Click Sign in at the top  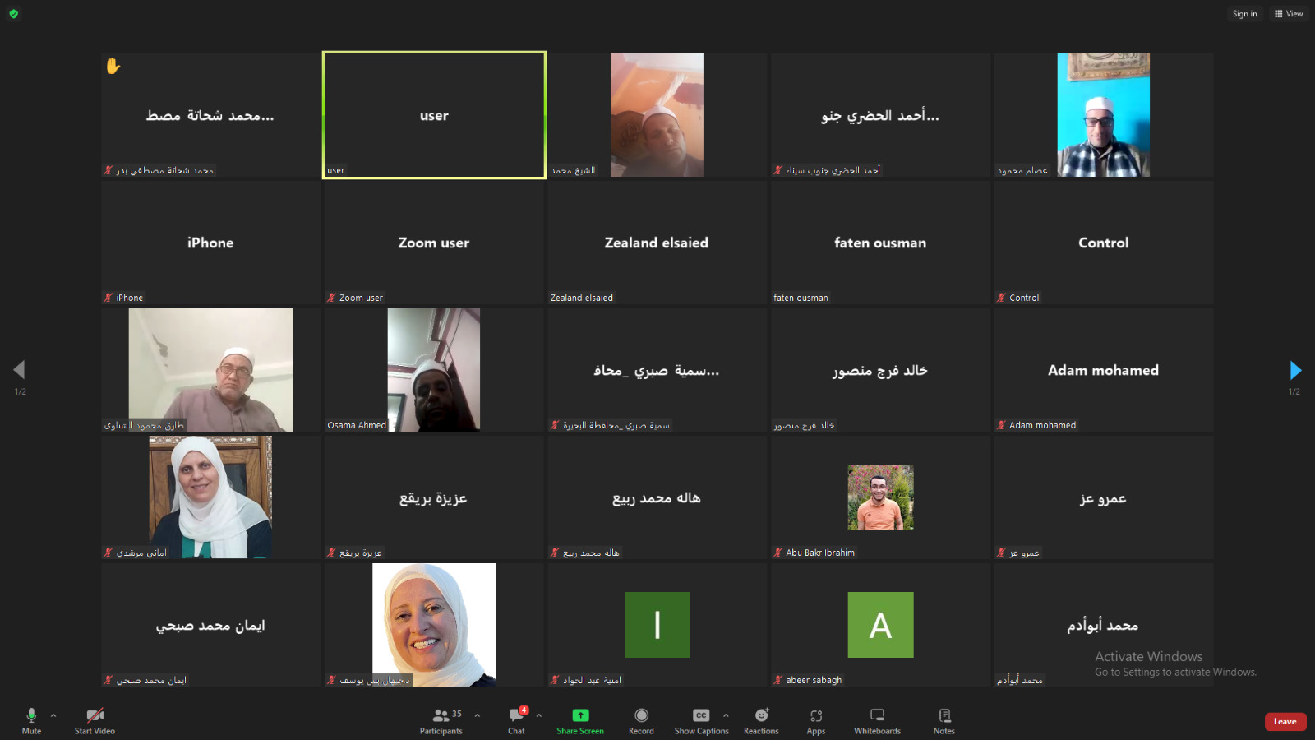coord(1244,14)
